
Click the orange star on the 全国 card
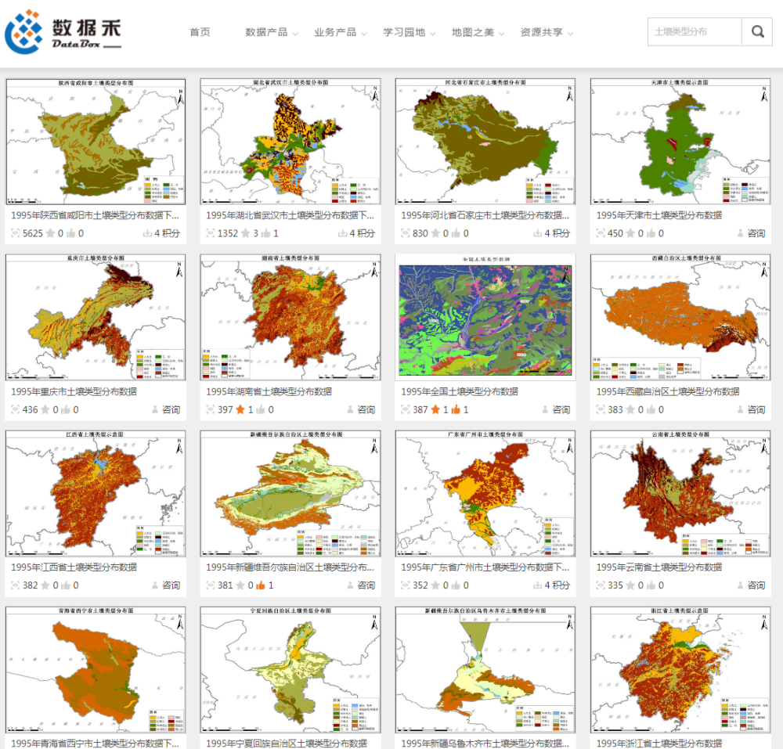[435, 409]
